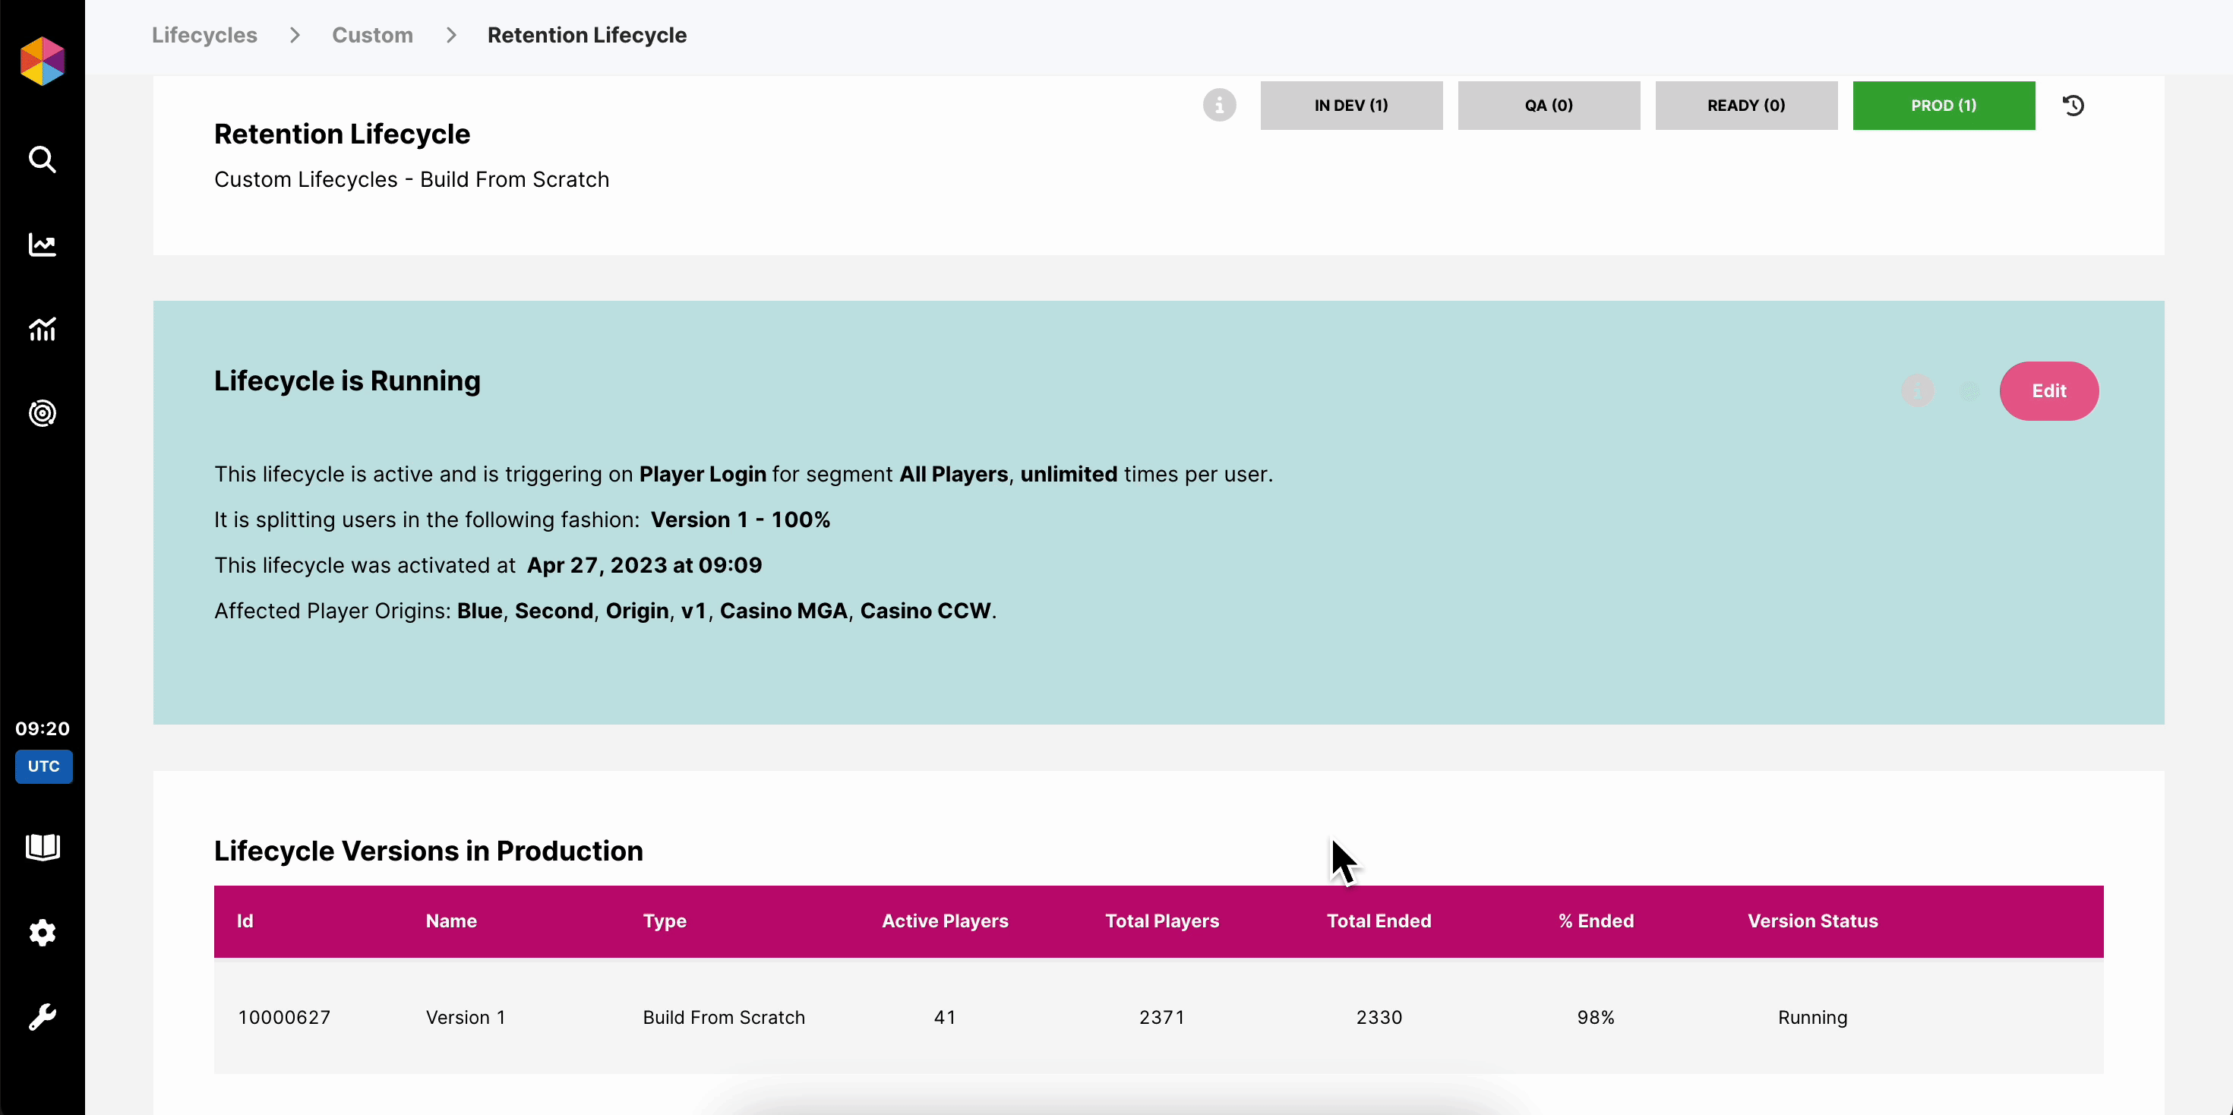The image size is (2233, 1115).
Task: Open the settings gear in sidebar
Action: pos(42,933)
